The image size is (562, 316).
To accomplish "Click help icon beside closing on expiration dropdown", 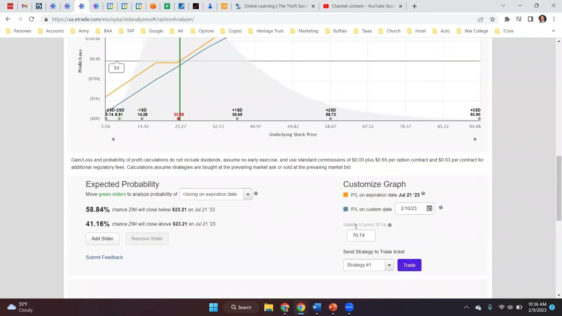I will coord(256,194).
